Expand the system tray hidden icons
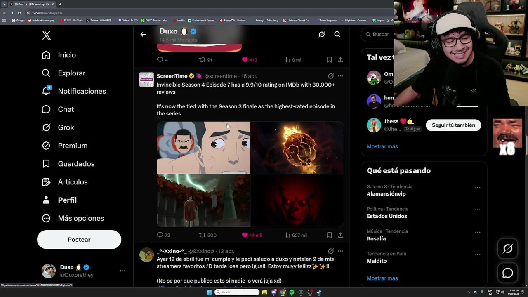Viewport: 528px width, 297px height. click(x=469, y=292)
